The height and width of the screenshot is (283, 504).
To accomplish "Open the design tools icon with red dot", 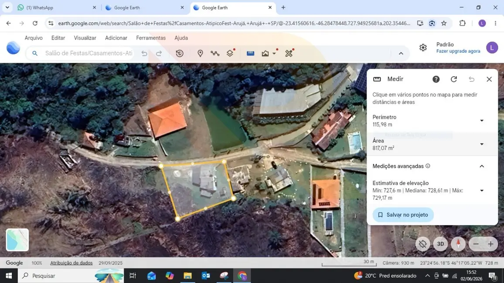I will tap(289, 53).
